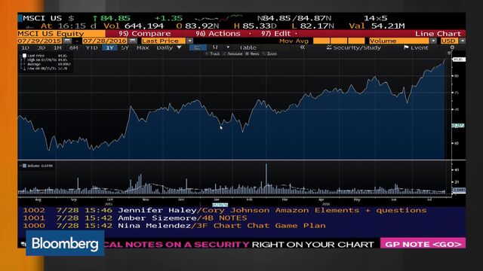Click the high price H 85.33D

coord(255,26)
